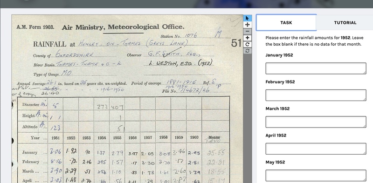This screenshot has width=373, height=183.
Task: Click into the February 1952 field
Action: point(316,95)
